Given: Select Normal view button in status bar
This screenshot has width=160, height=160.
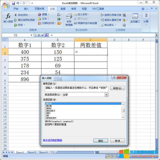Looking at the screenshot, I should pyautogui.click(x=108, y=156).
